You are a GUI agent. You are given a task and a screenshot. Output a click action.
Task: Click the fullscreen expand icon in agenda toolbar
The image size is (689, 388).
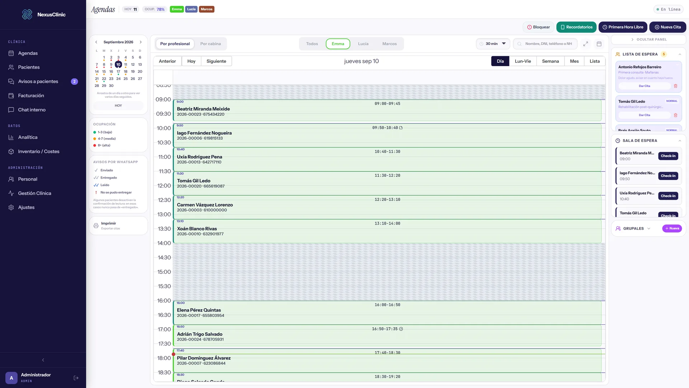point(586,44)
